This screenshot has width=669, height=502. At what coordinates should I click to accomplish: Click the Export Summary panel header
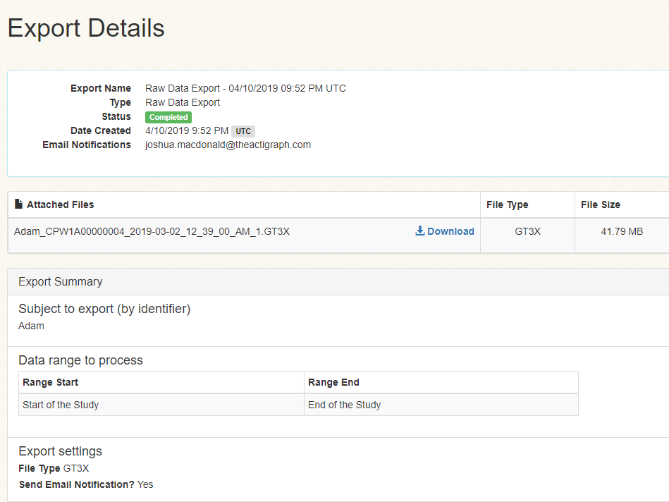tap(61, 281)
